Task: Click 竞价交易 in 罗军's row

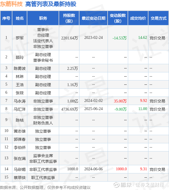Action: [x=157, y=38]
